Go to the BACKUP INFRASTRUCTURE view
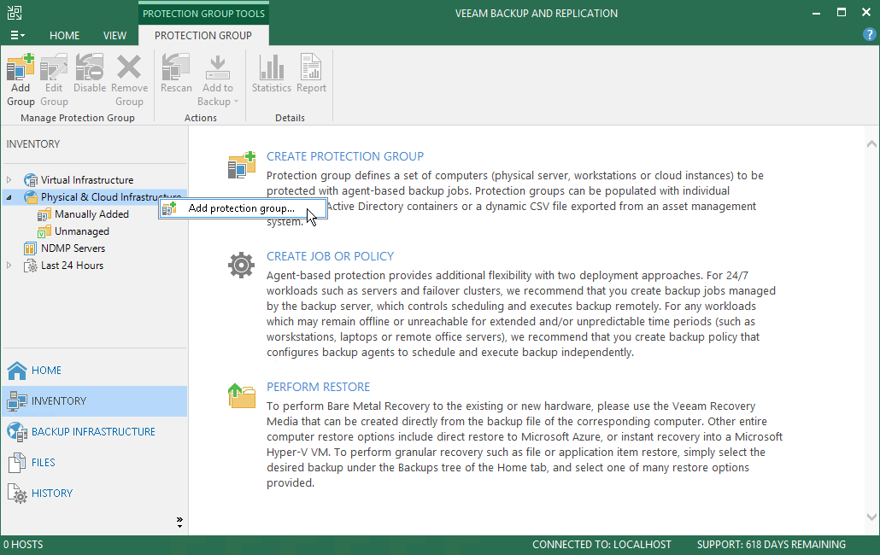 coord(94,432)
